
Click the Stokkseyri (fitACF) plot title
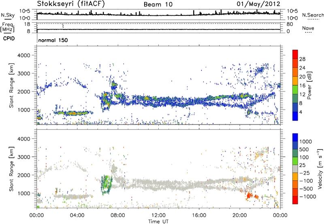(71, 4)
